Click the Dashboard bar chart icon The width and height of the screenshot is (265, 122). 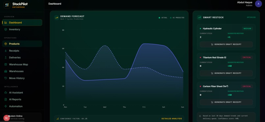(x=6, y=22)
